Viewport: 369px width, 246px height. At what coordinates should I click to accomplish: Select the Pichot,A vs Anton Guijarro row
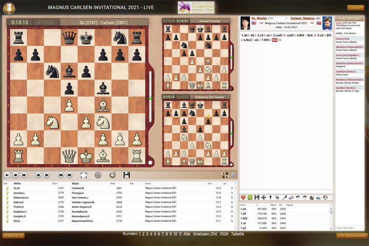[x=118, y=207]
